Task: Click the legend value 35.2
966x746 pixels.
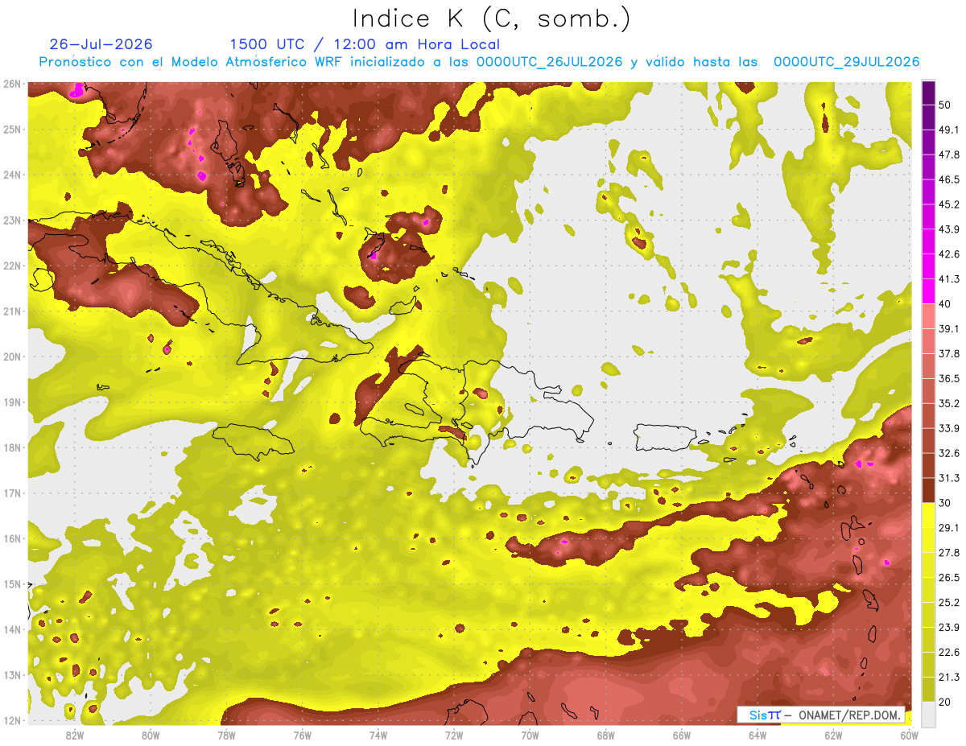Action: pos(949,403)
